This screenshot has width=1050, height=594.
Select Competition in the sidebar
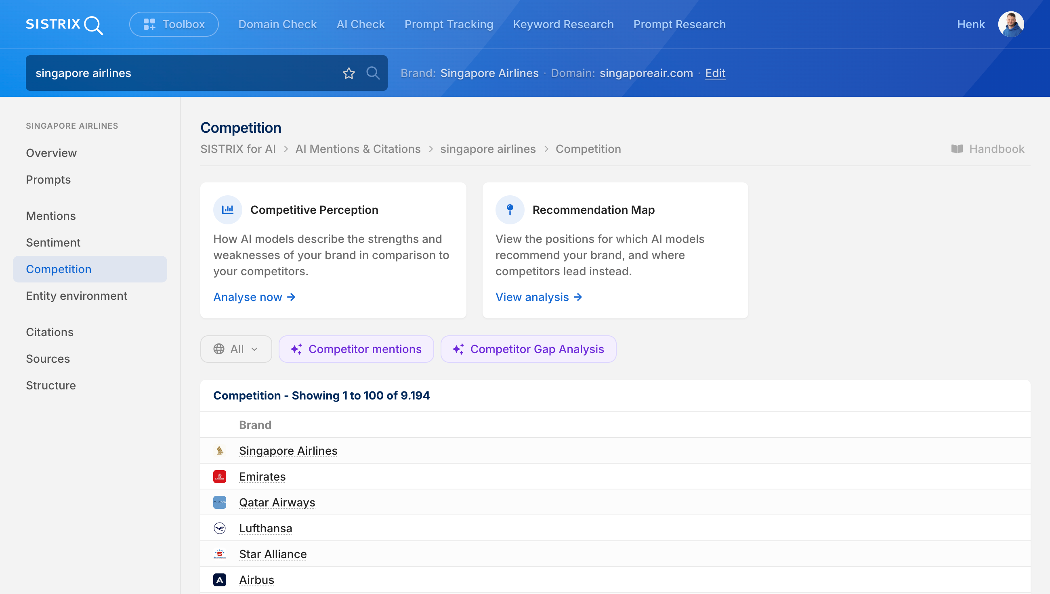point(90,269)
